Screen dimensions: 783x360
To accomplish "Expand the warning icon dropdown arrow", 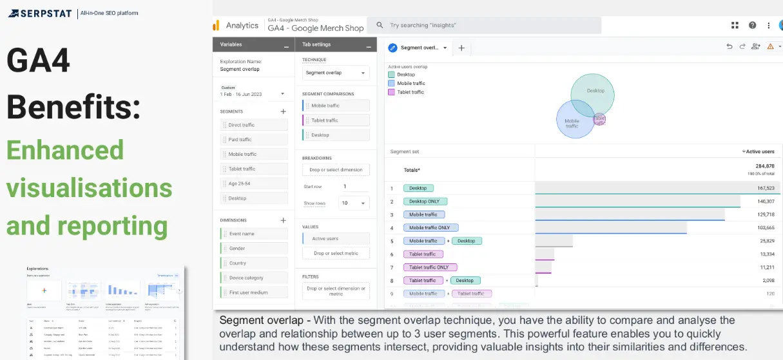I will 779,46.
